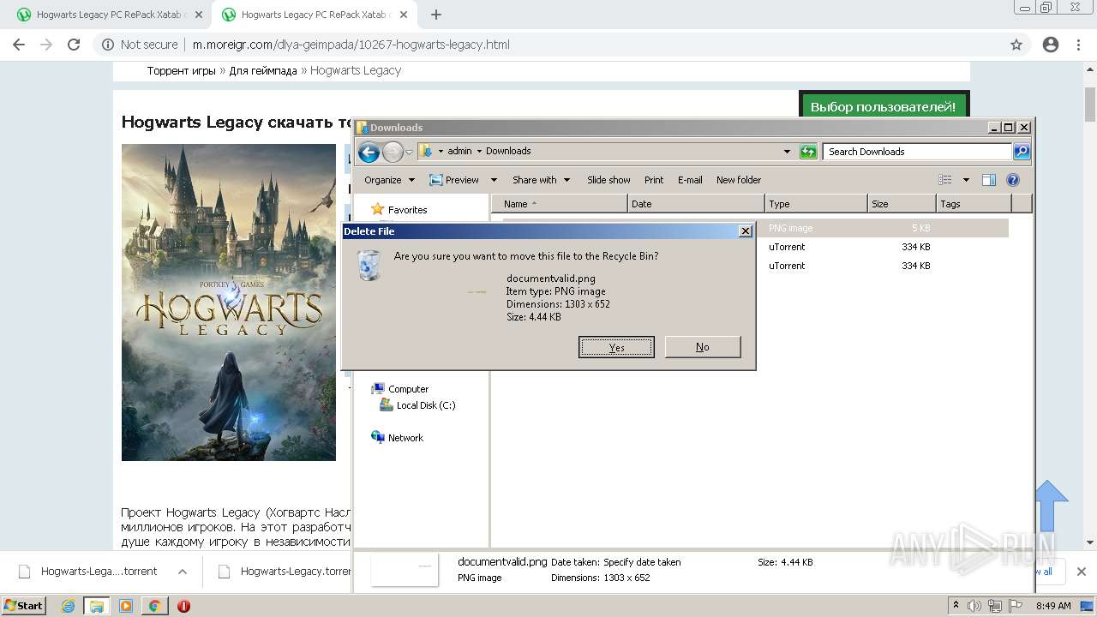Click Preview in explorer toolbar
Image resolution: width=1097 pixels, height=617 pixels.
454,180
